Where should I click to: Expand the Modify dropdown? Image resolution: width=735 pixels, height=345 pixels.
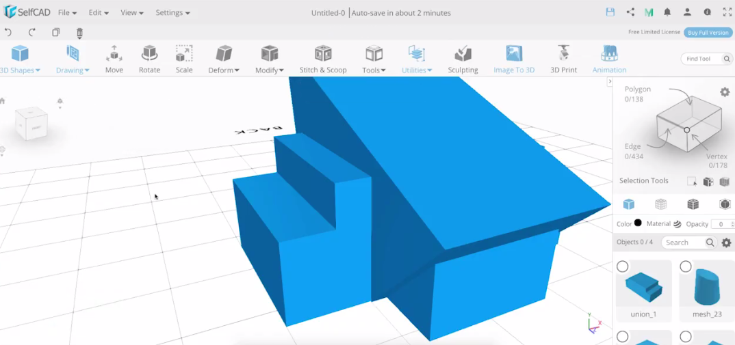(269, 59)
